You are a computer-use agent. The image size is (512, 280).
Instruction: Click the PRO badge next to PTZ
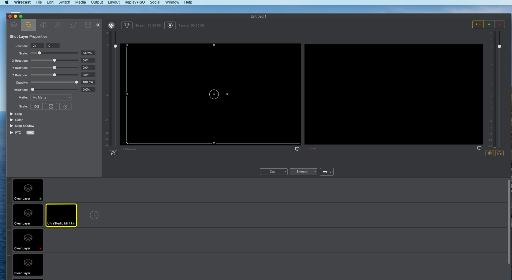30,133
